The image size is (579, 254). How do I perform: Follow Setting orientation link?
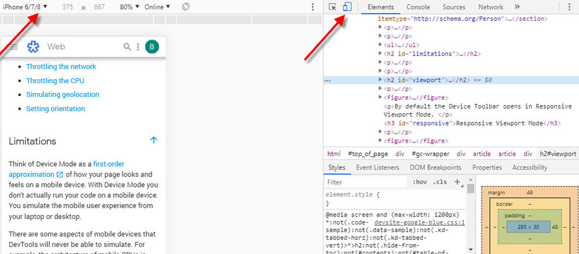click(x=56, y=109)
